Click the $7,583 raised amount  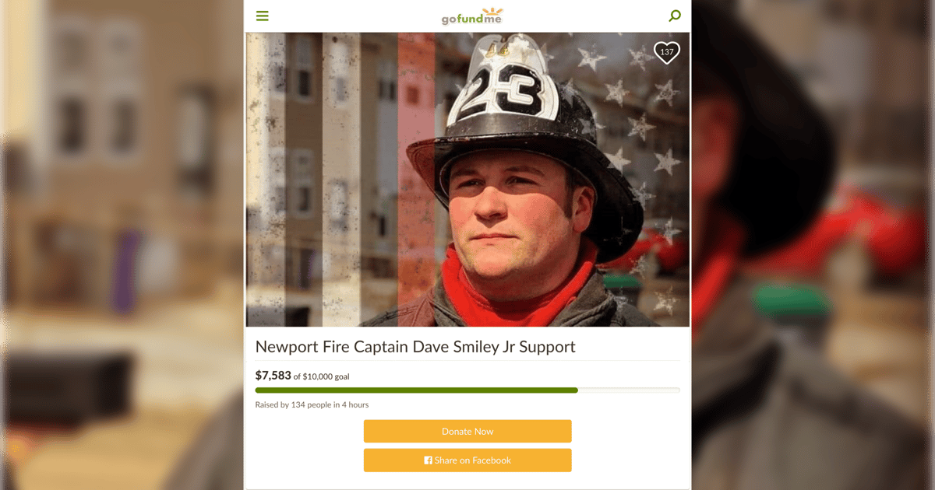pyautogui.click(x=273, y=376)
